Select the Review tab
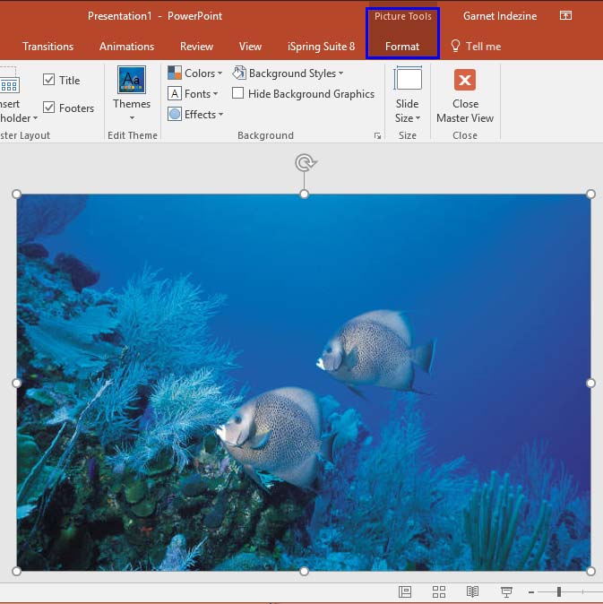Image resolution: width=603 pixels, height=604 pixels. tap(196, 47)
